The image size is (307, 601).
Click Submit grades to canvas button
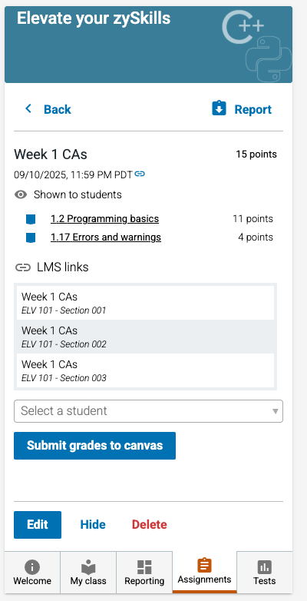point(94,446)
